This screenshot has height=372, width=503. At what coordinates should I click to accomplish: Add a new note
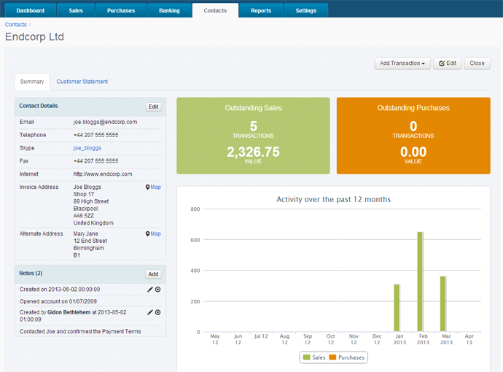pyautogui.click(x=153, y=274)
